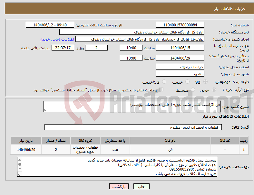Viewport: 254px width, 195px height.
Task: Select the کالا radio button
Action: tap(205, 82)
